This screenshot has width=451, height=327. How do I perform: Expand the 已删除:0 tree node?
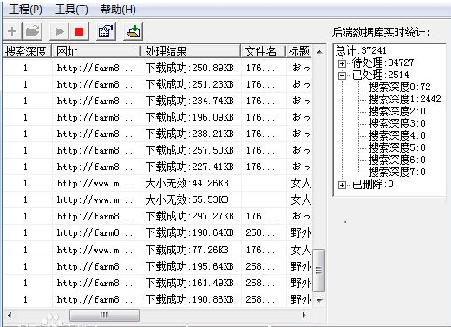click(342, 185)
